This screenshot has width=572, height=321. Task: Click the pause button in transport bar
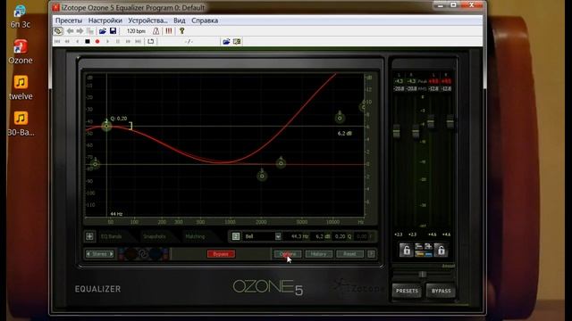coord(118,42)
